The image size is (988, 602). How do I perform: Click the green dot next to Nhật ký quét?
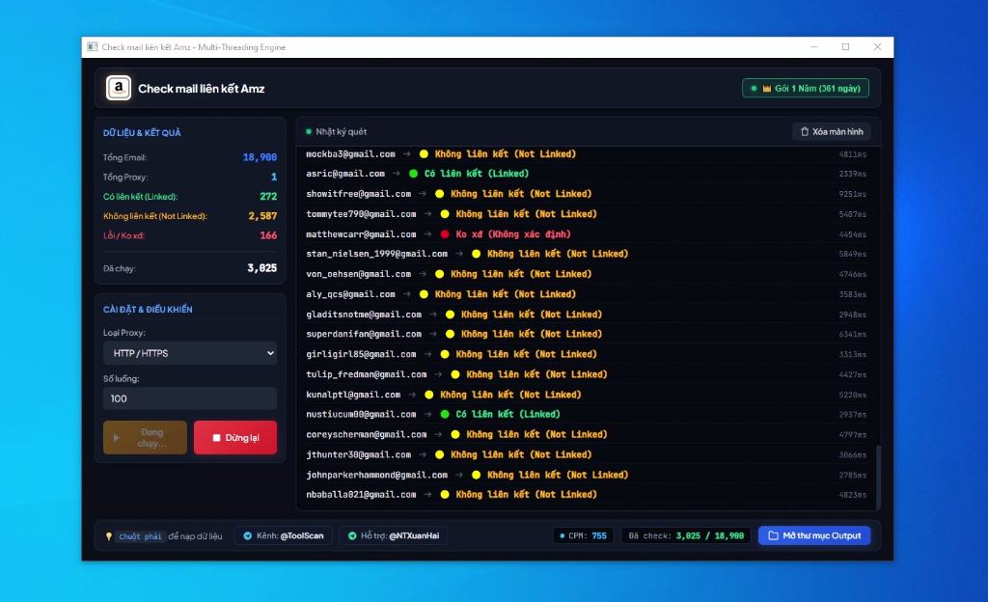click(x=309, y=131)
